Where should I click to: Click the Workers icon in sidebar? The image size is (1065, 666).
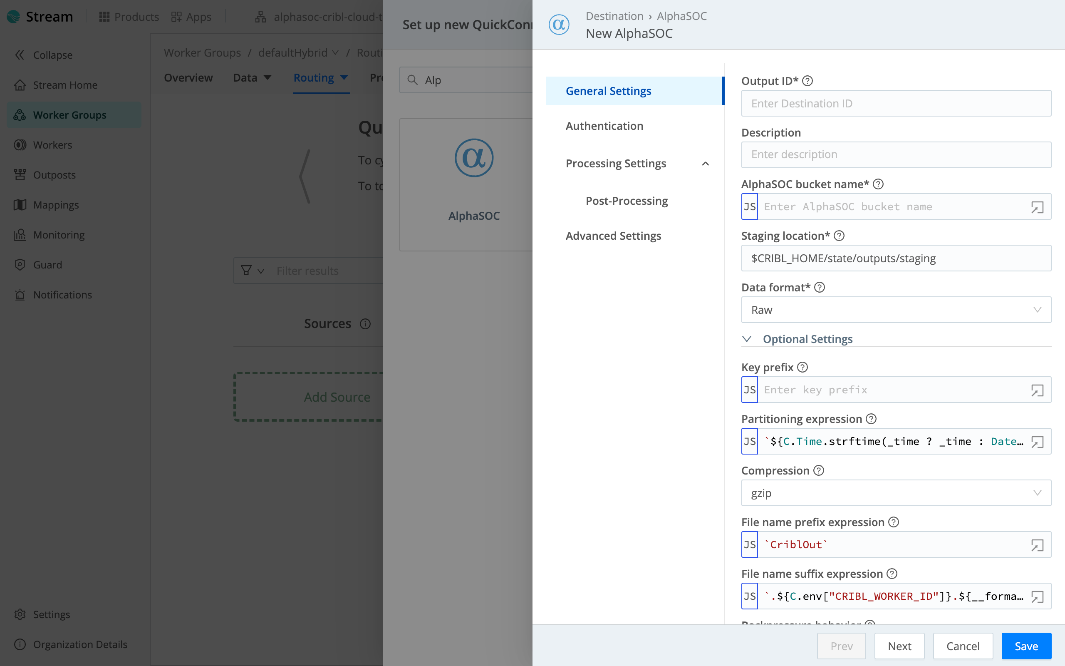click(x=20, y=145)
